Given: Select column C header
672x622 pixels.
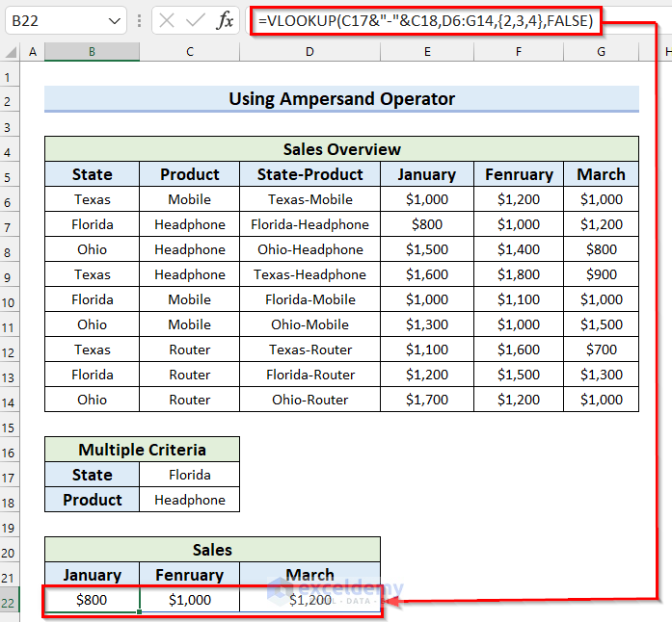Looking at the screenshot, I should pyautogui.click(x=189, y=52).
